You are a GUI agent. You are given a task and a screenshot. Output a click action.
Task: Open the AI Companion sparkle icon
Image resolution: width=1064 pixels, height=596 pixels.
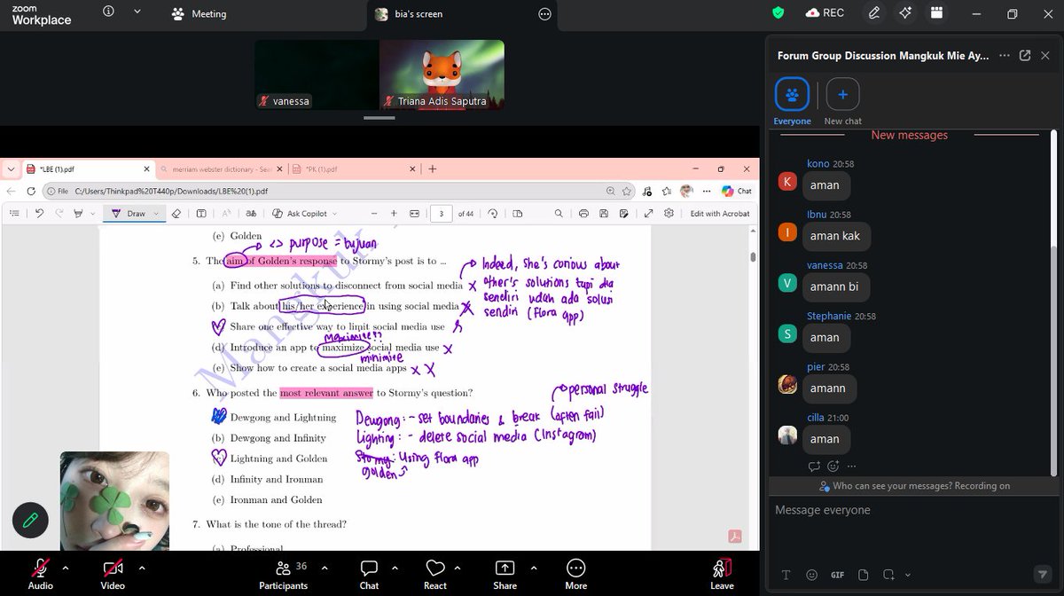click(x=905, y=12)
